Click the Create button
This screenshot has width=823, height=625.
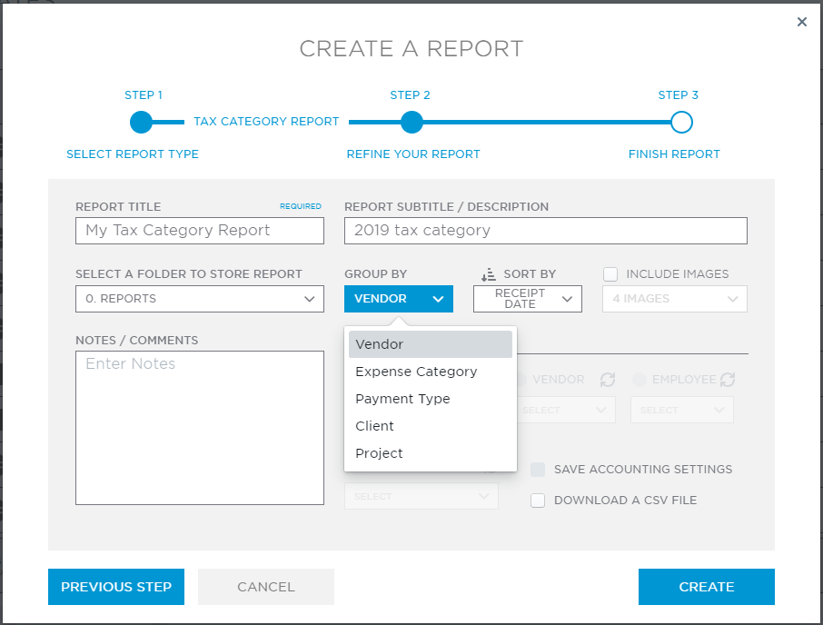tap(706, 587)
